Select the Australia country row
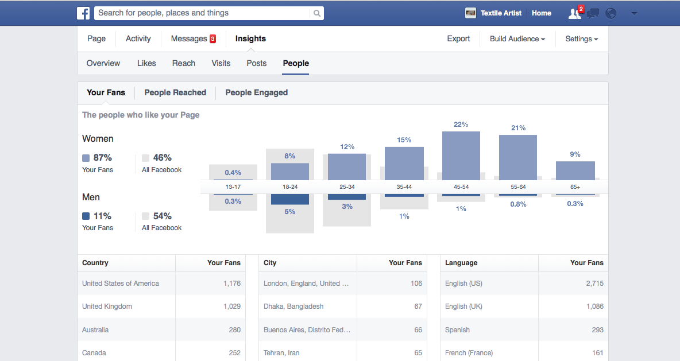680x361 pixels. pyautogui.click(x=161, y=330)
